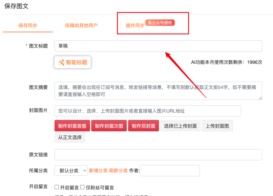Screen dimensions: 273x196
Task: Choose the 制作双封面 button
Action: (144, 126)
